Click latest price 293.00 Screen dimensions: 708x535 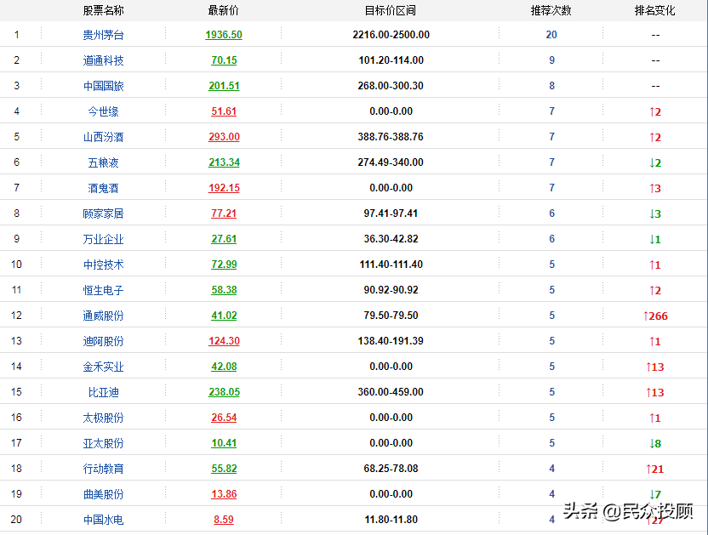point(224,137)
